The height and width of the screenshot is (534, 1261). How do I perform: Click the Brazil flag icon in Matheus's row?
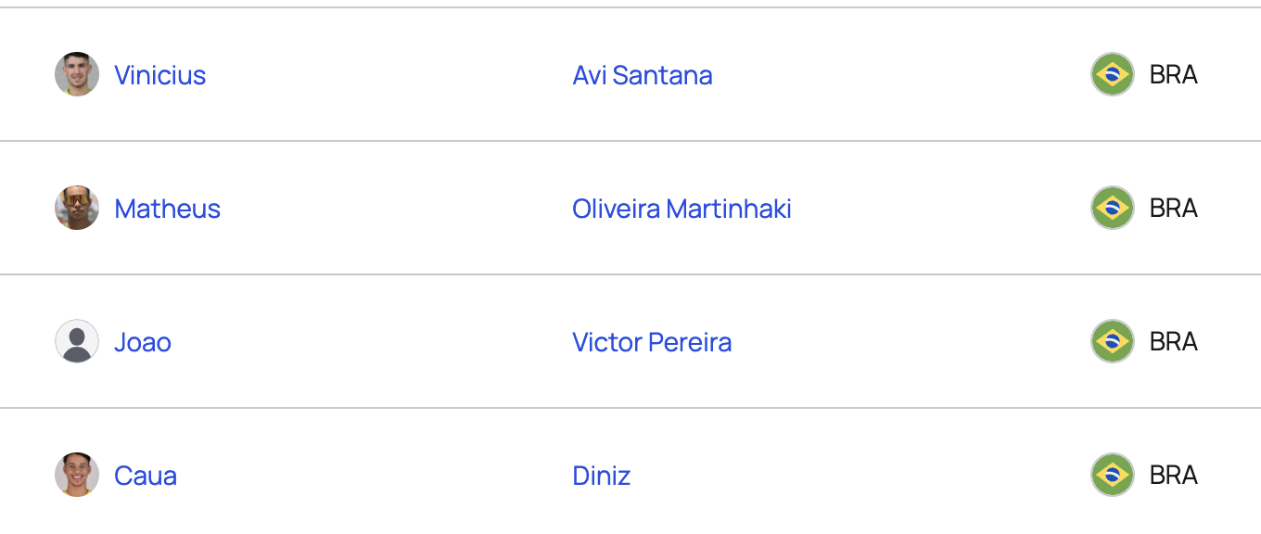(1113, 208)
